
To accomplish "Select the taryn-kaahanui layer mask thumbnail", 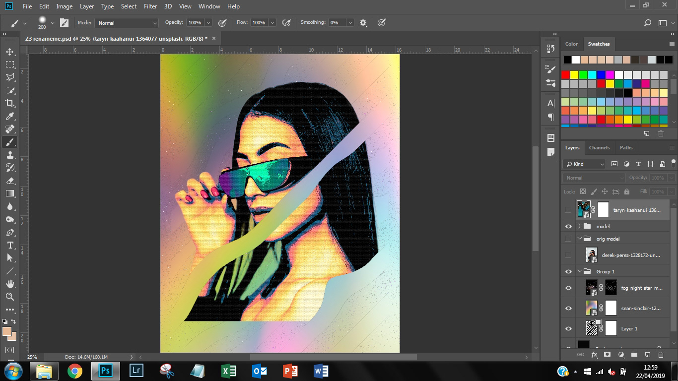I will click(x=603, y=210).
